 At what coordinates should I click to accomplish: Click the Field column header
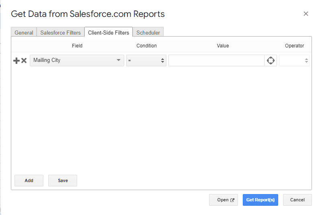pyautogui.click(x=77, y=46)
